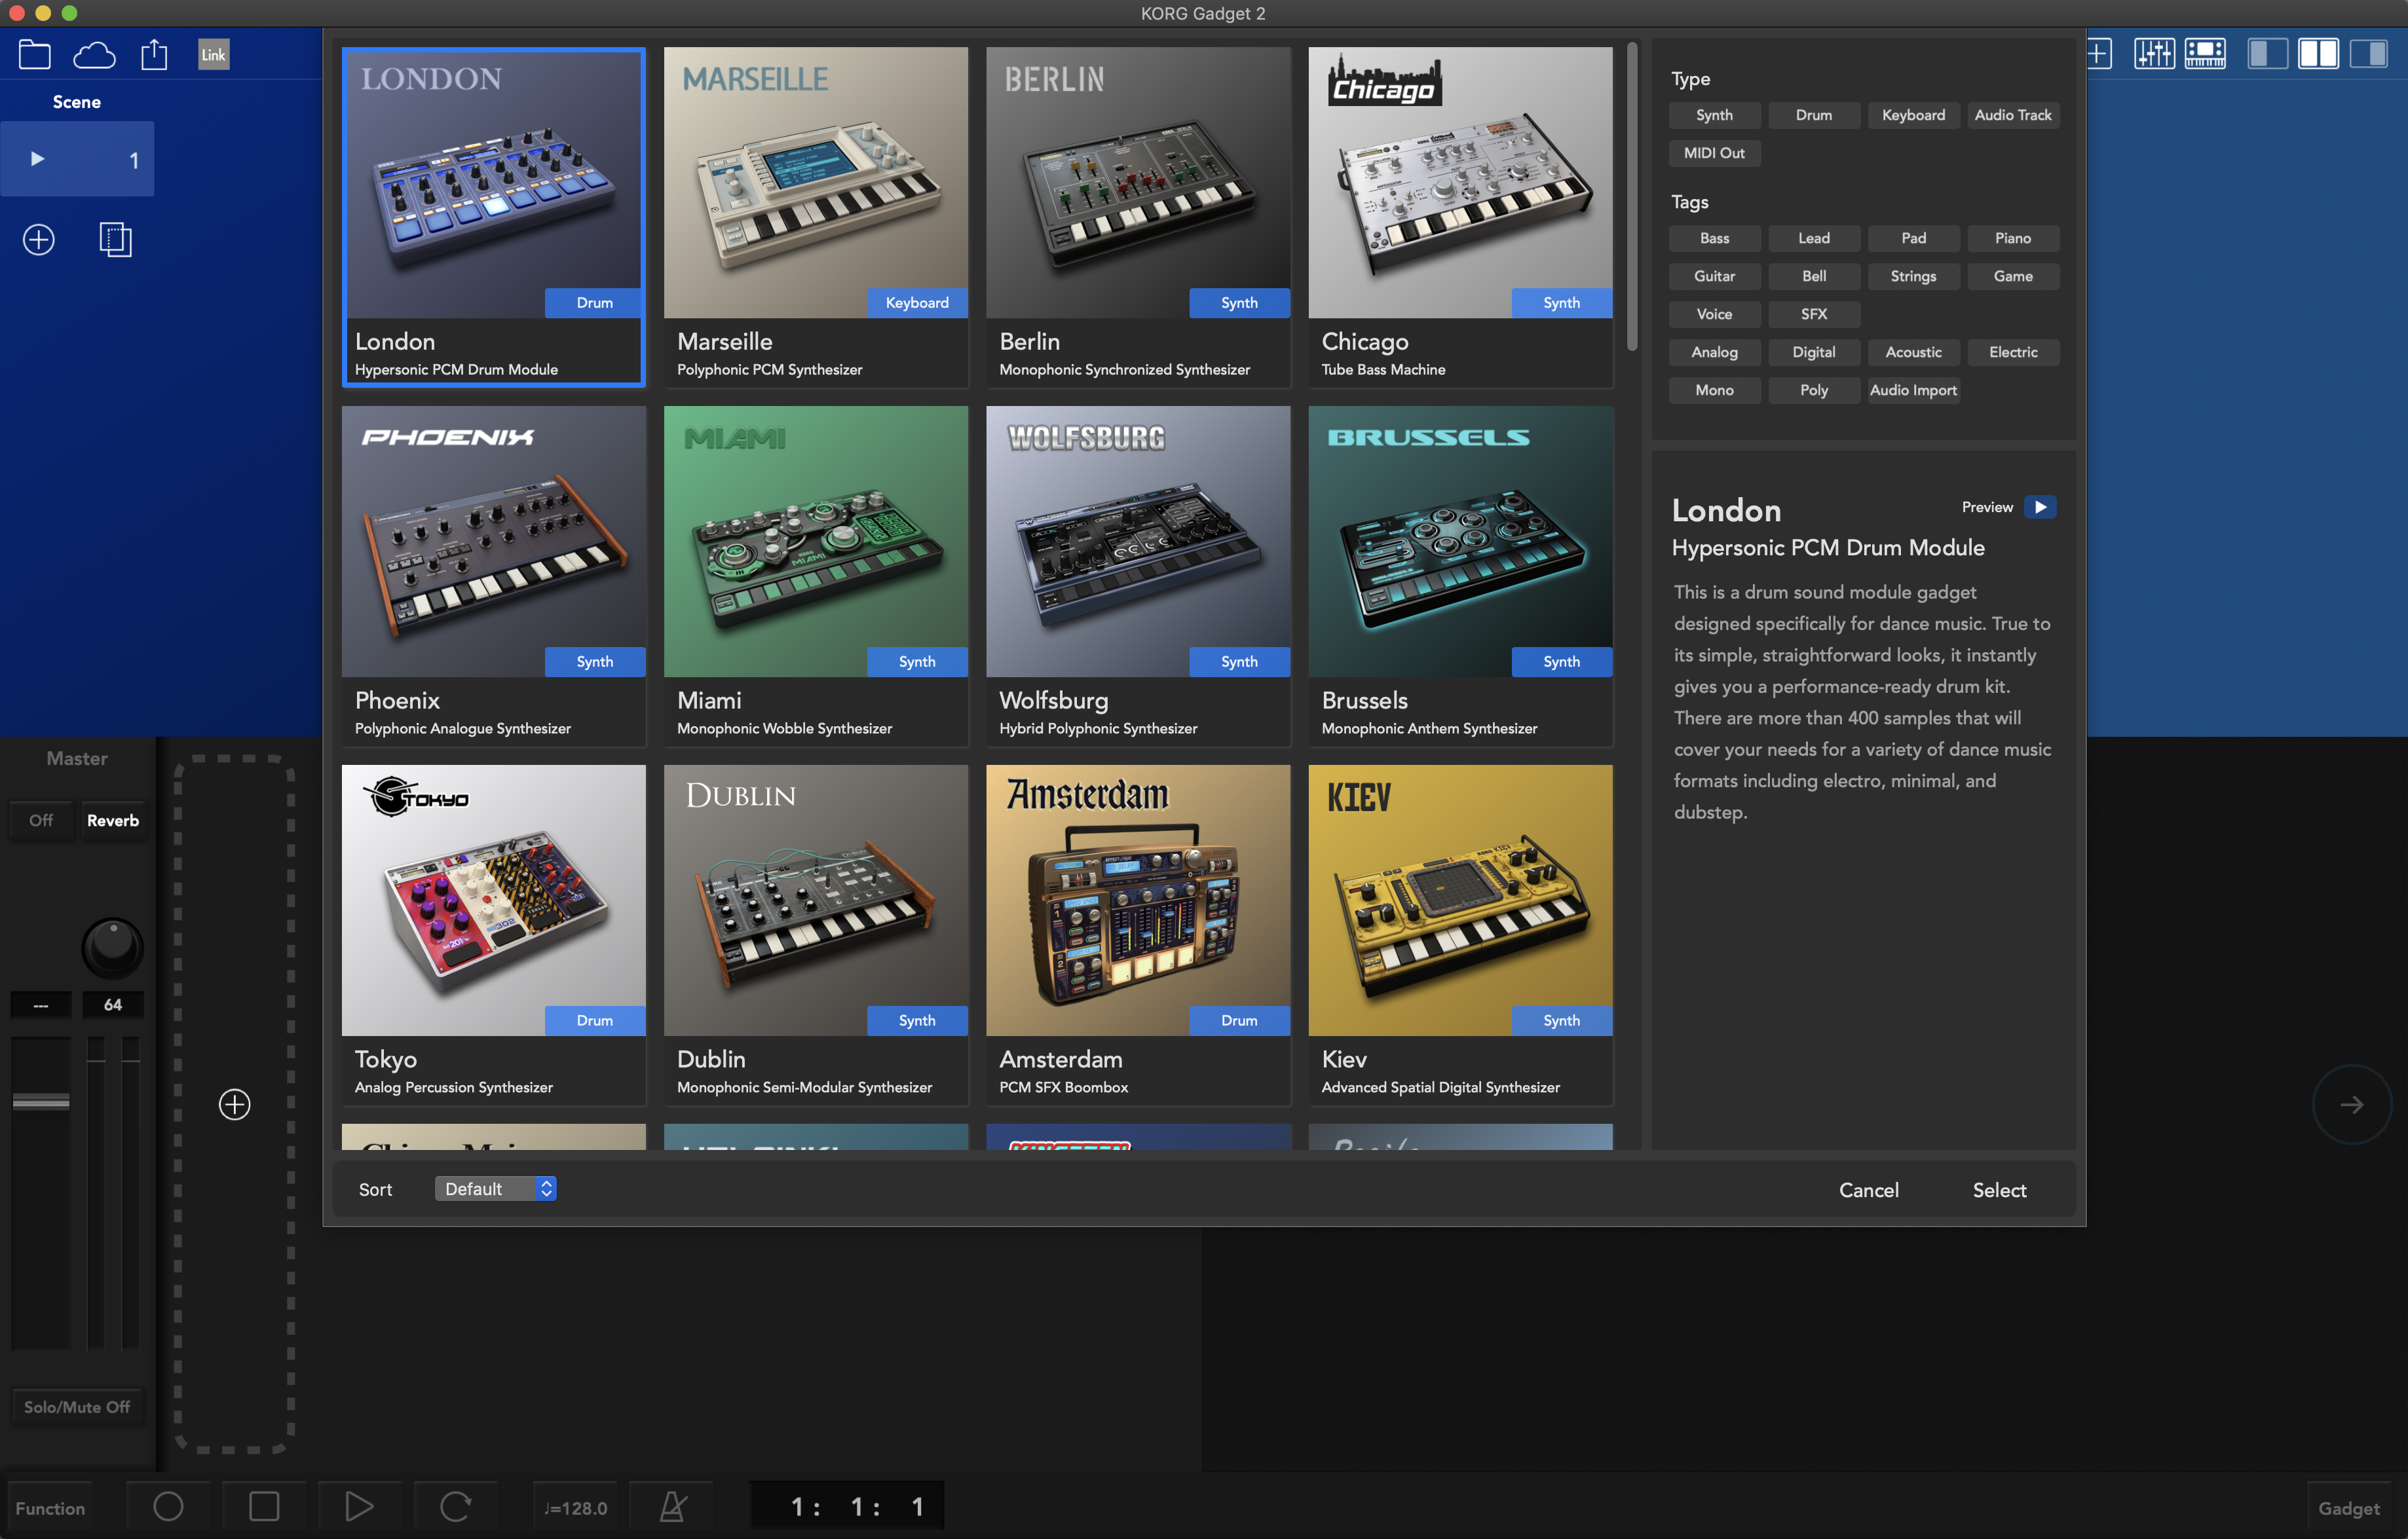Viewport: 2408px width, 1539px height.
Task: Select split panel layout icon
Action: tap(2318, 54)
